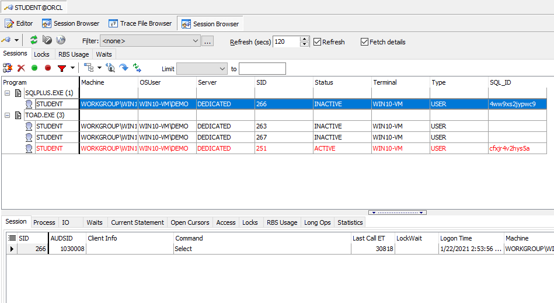This screenshot has width=554, height=303.
Task: Sort by the SID column header
Action: (284, 82)
